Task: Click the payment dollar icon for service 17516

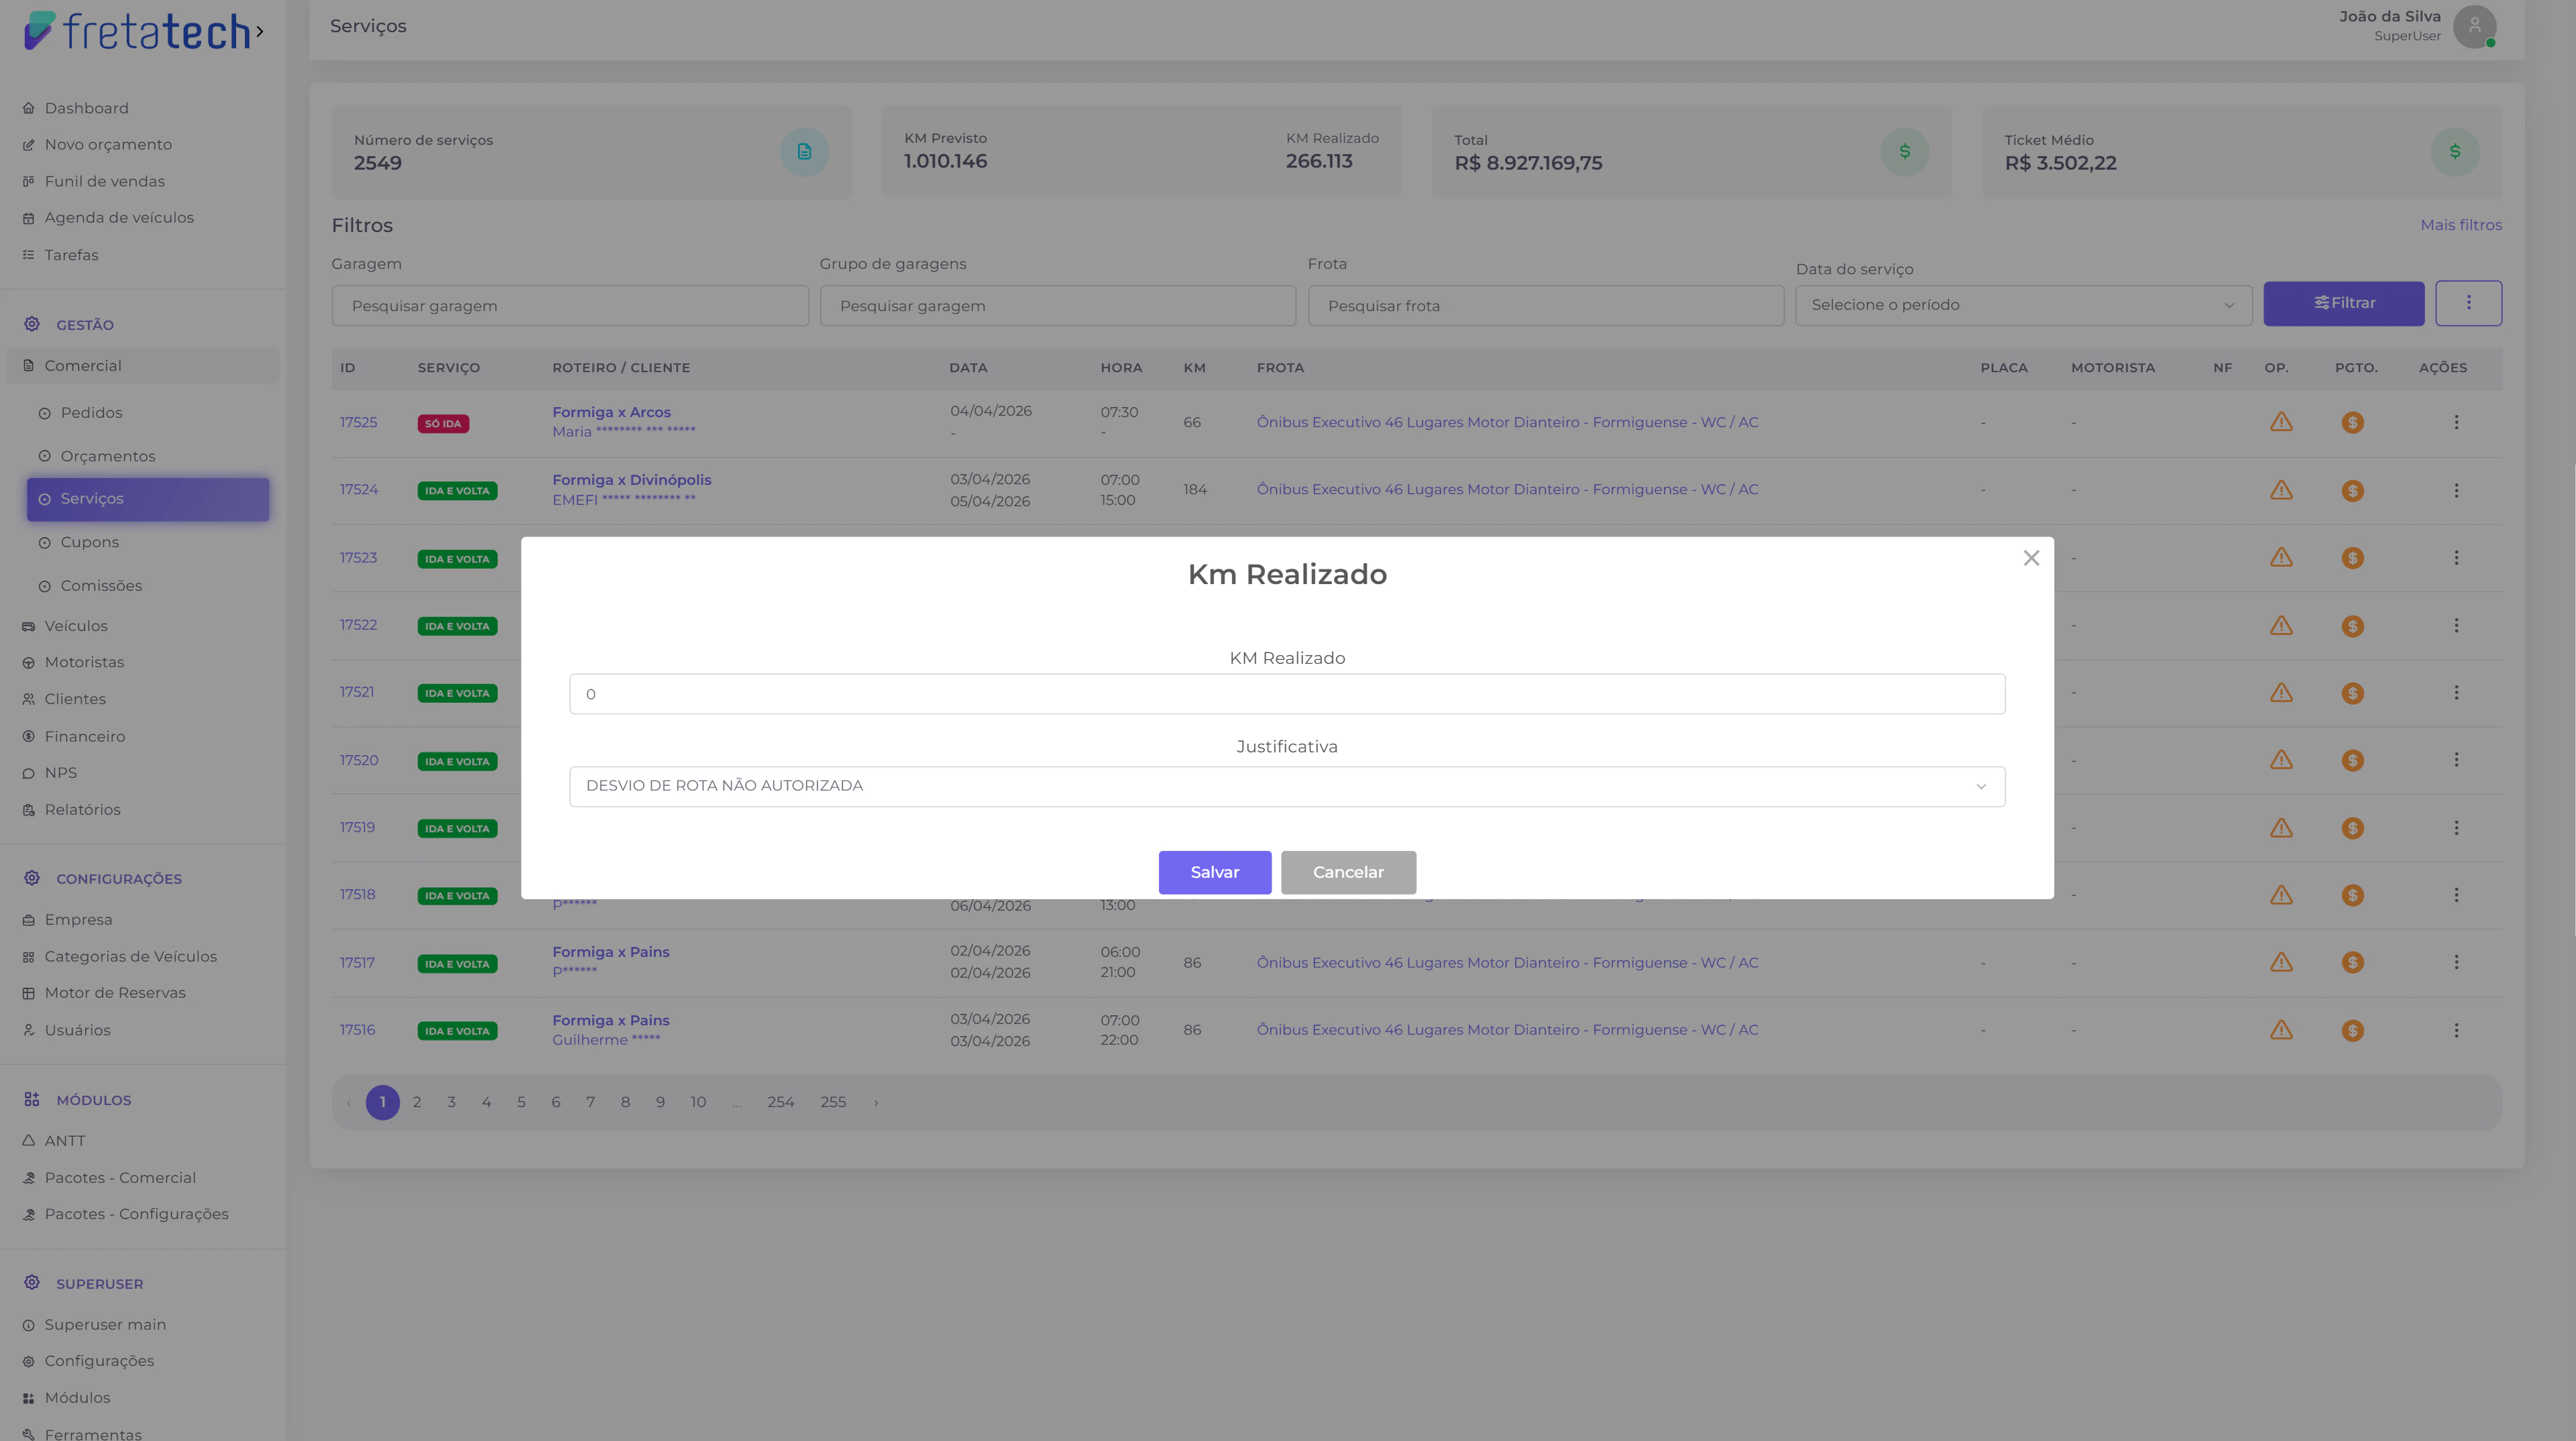Action: coord(2353,1030)
